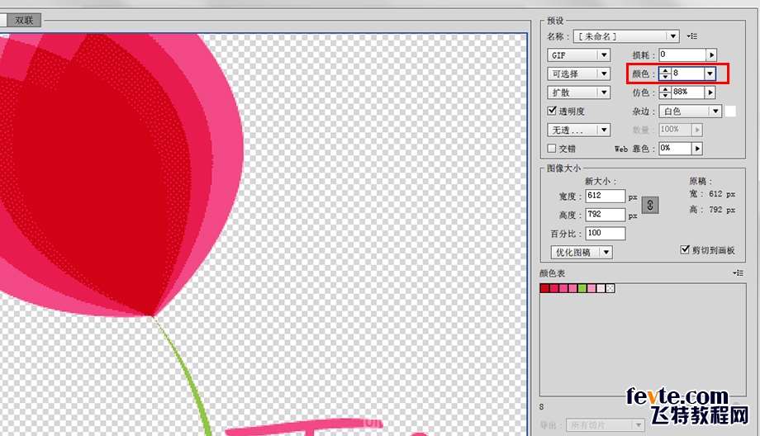Click the tulip preview image canvas
This screenshot has width=760, height=436.
[264, 235]
